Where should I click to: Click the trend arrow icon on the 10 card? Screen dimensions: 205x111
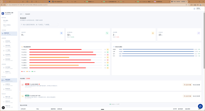198,33
